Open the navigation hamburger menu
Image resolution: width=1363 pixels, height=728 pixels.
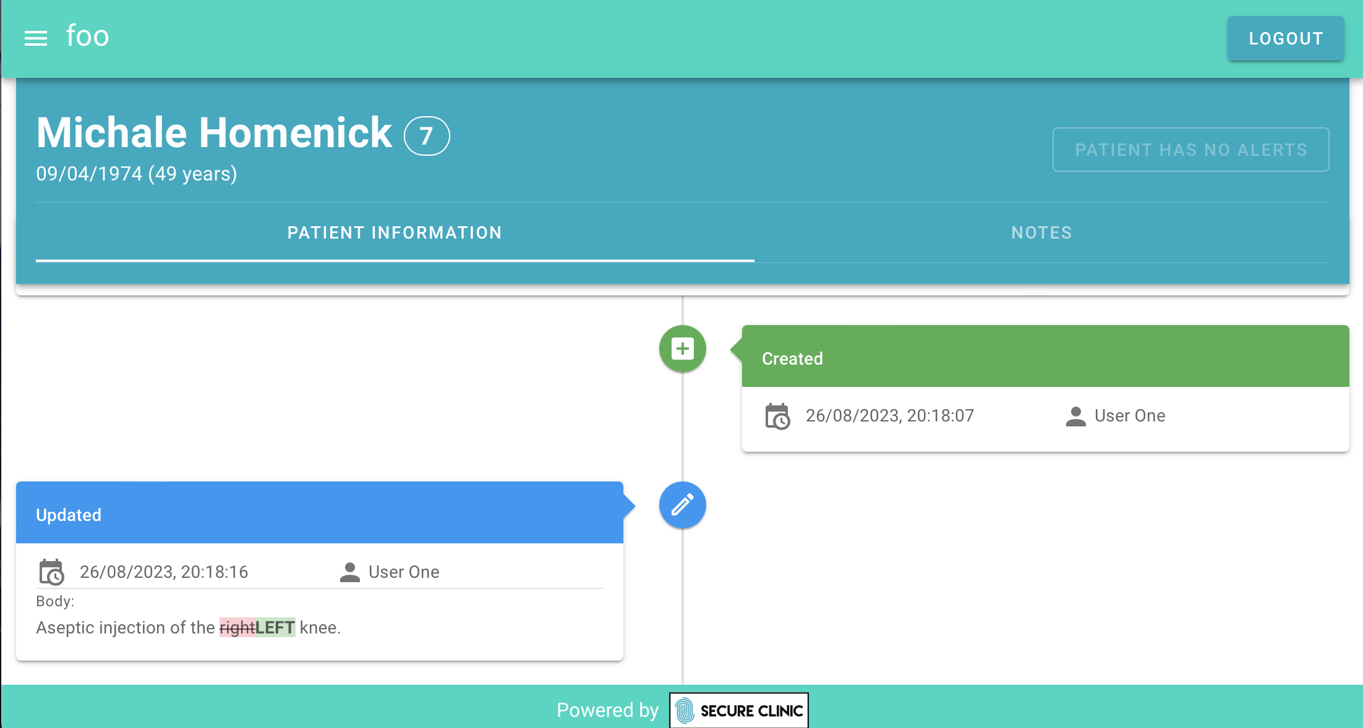[35, 38]
